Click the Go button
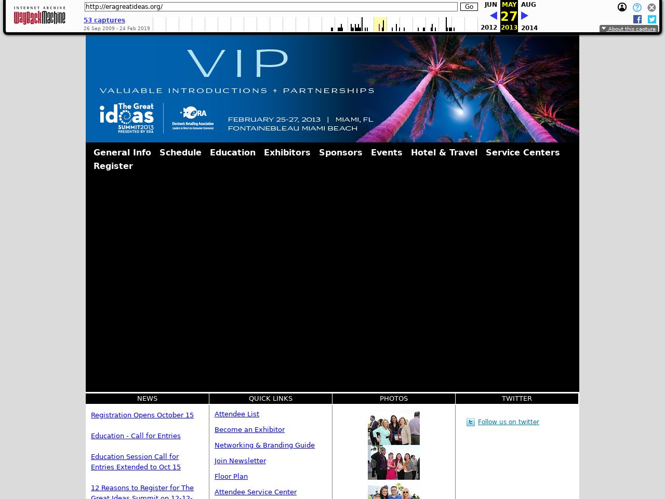 tap(469, 7)
